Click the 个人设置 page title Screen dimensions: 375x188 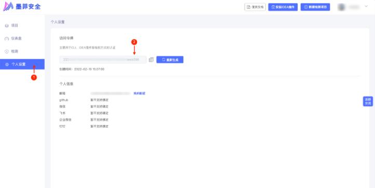[x=58, y=22]
